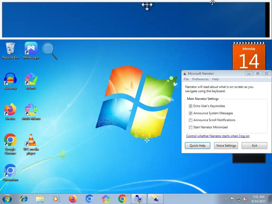Open the File menu in Narrator
This screenshot has width=272, height=204.
[x=186, y=79]
